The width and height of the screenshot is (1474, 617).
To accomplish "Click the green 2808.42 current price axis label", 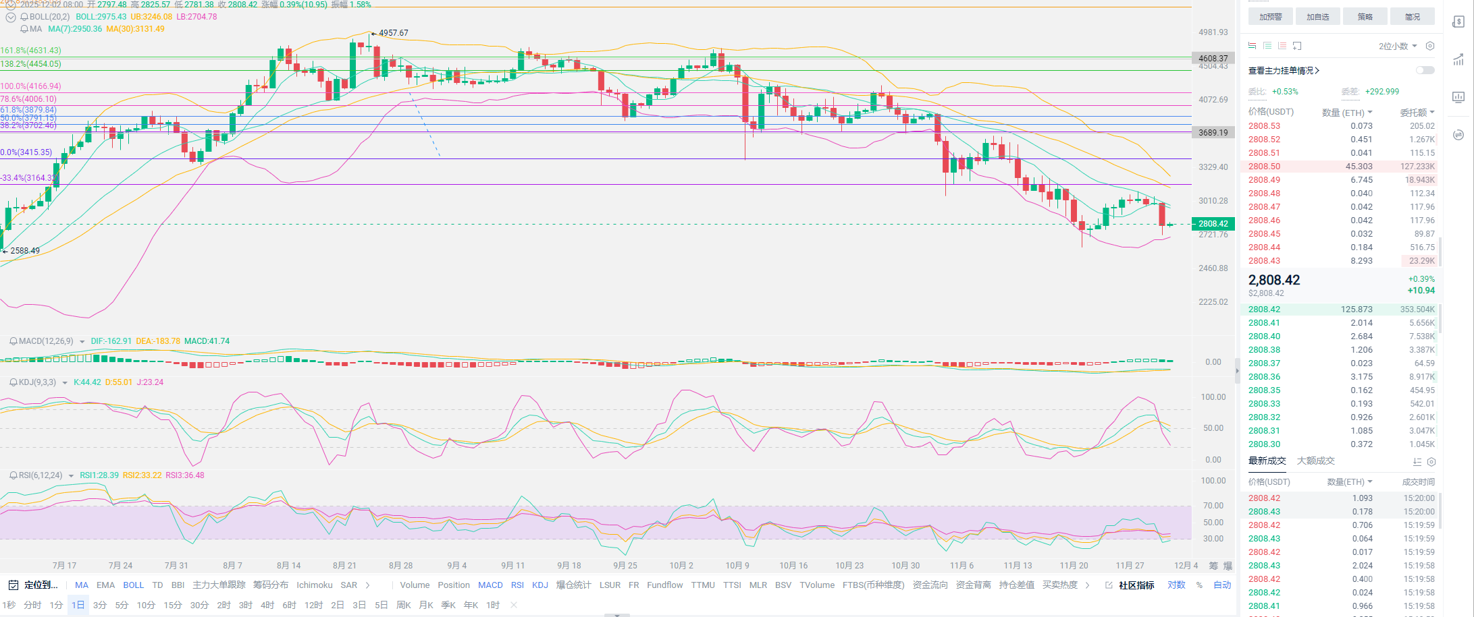I will [x=1213, y=224].
